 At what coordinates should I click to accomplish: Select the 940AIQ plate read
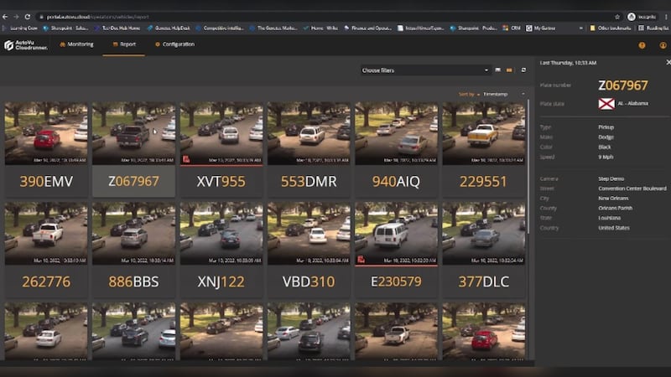(396, 149)
